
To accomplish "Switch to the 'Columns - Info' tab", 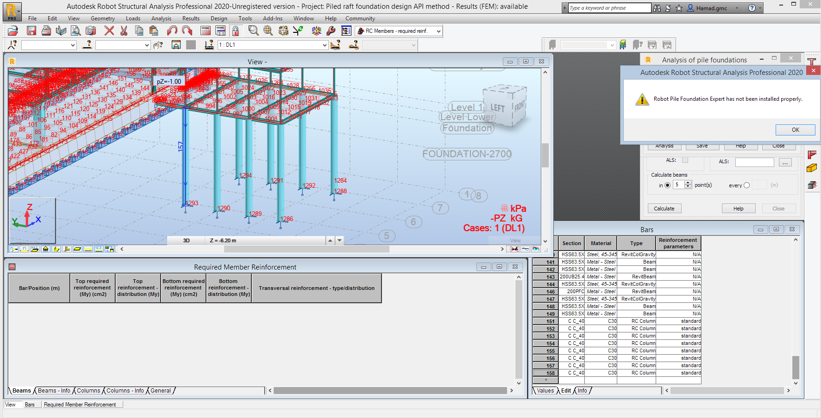I will point(125,391).
